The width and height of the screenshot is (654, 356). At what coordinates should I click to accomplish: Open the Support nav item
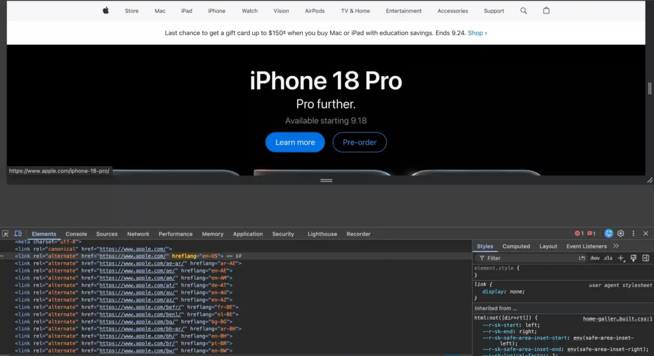click(x=494, y=11)
